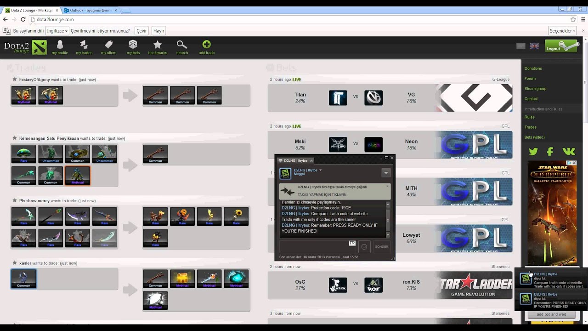Open the Bets (video) link
The image size is (588, 331).
pos(535,137)
